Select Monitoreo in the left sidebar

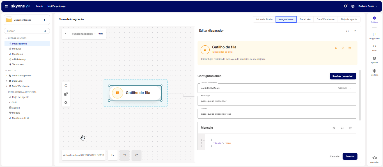pos(17,54)
